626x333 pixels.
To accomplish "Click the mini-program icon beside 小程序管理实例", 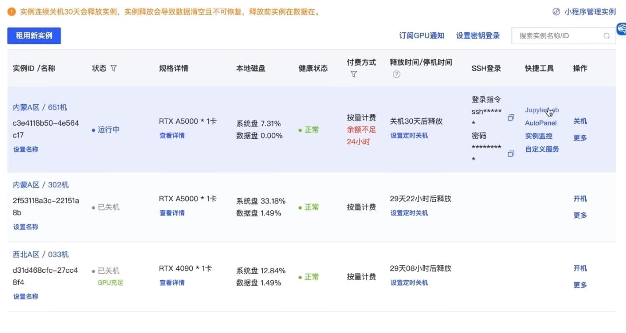I will (x=556, y=12).
